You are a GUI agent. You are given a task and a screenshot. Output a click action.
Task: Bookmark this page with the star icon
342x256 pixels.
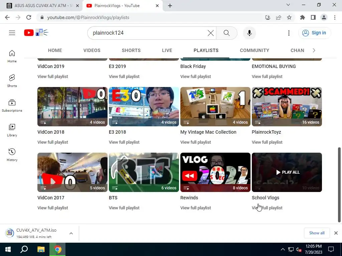[x=289, y=17]
